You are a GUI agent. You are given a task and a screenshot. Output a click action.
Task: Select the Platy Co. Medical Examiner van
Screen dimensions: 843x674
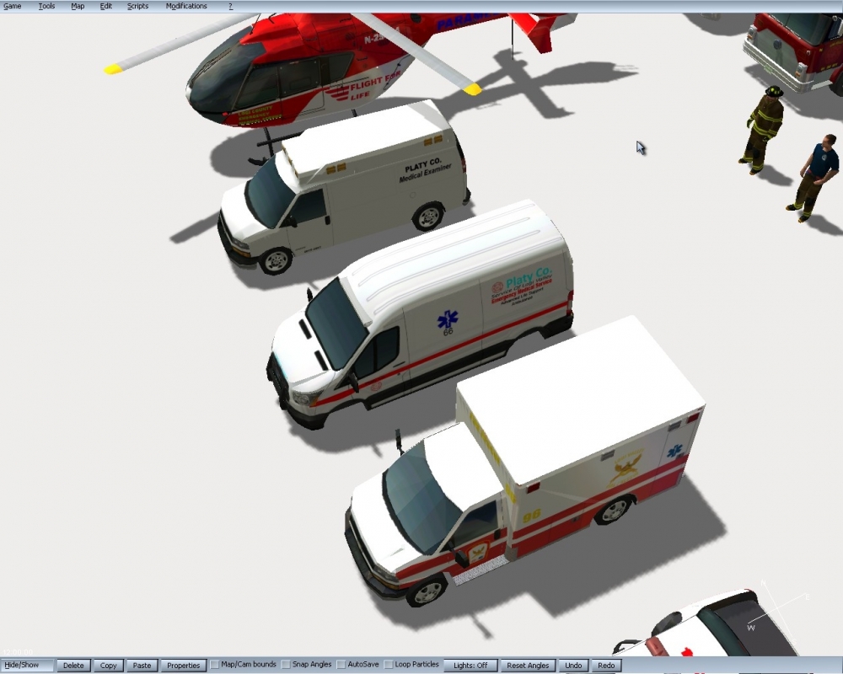[x=344, y=185]
